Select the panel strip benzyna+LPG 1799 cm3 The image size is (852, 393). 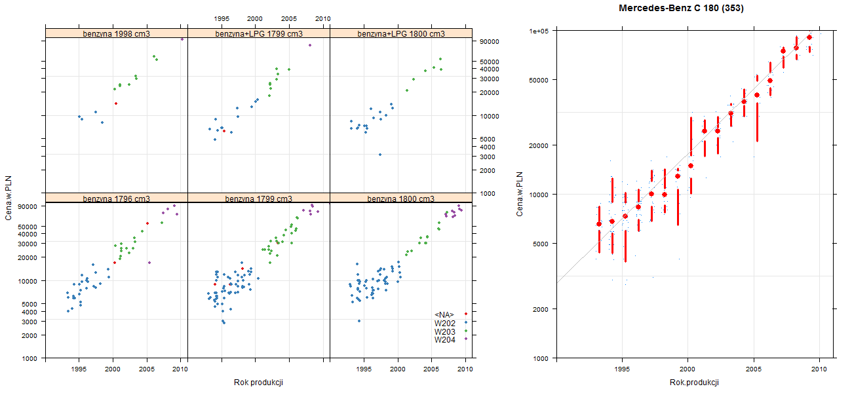259,33
